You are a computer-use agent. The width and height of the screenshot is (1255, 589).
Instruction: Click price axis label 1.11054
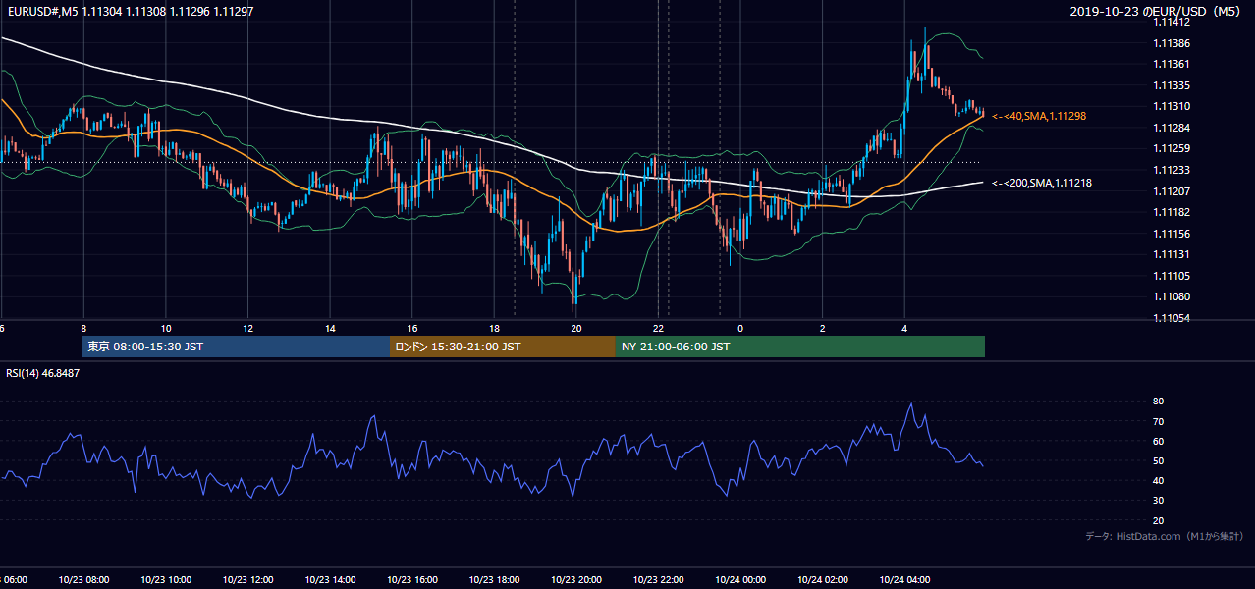tap(1172, 318)
